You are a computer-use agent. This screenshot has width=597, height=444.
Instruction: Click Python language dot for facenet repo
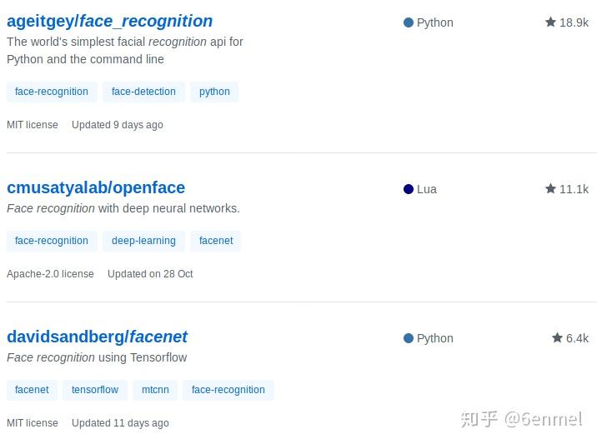[409, 338]
